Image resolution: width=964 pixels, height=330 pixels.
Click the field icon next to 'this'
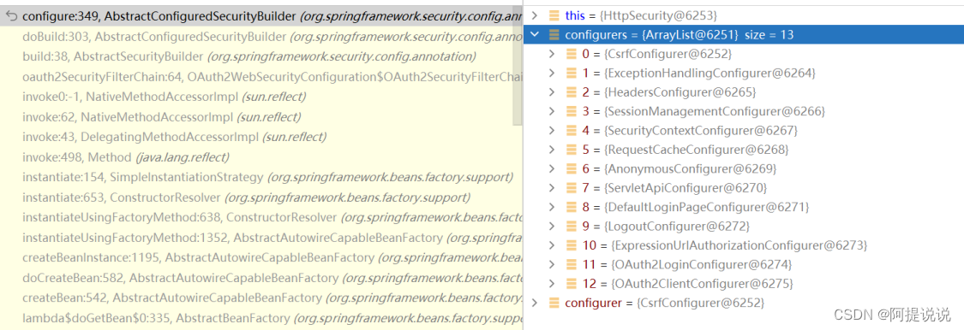click(554, 15)
